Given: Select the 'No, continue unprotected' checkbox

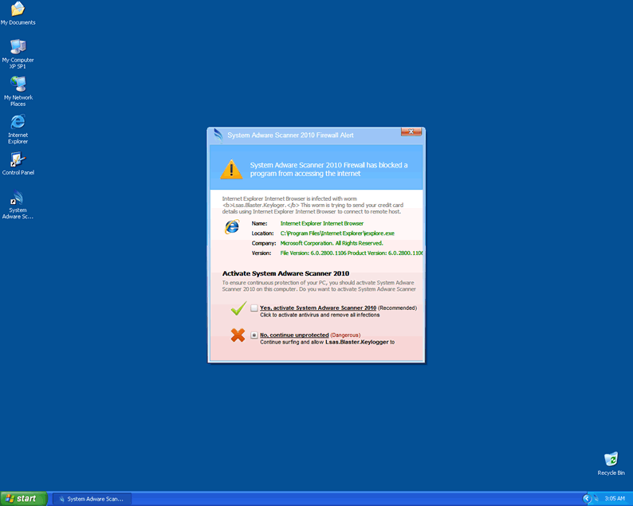Looking at the screenshot, I should coord(254,335).
